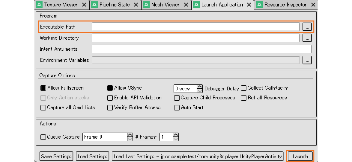Switch to the Mesh Viewer tab

[165, 5]
